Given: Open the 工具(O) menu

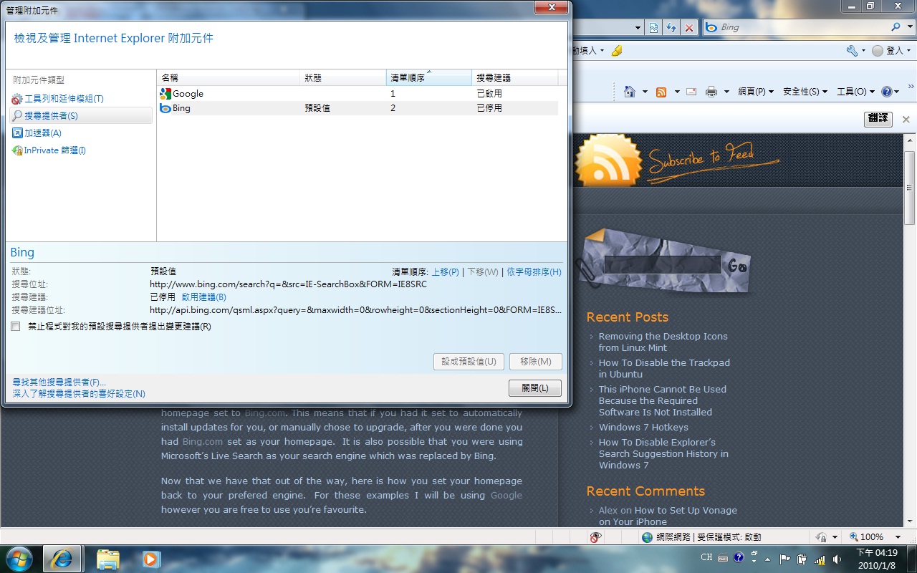Looking at the screenshot, I should tap(856, 92).
